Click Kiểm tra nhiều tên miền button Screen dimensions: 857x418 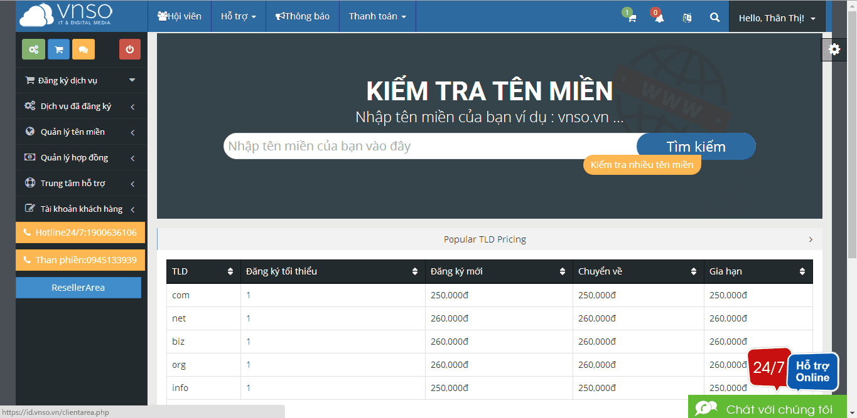[x=642, y=165]
